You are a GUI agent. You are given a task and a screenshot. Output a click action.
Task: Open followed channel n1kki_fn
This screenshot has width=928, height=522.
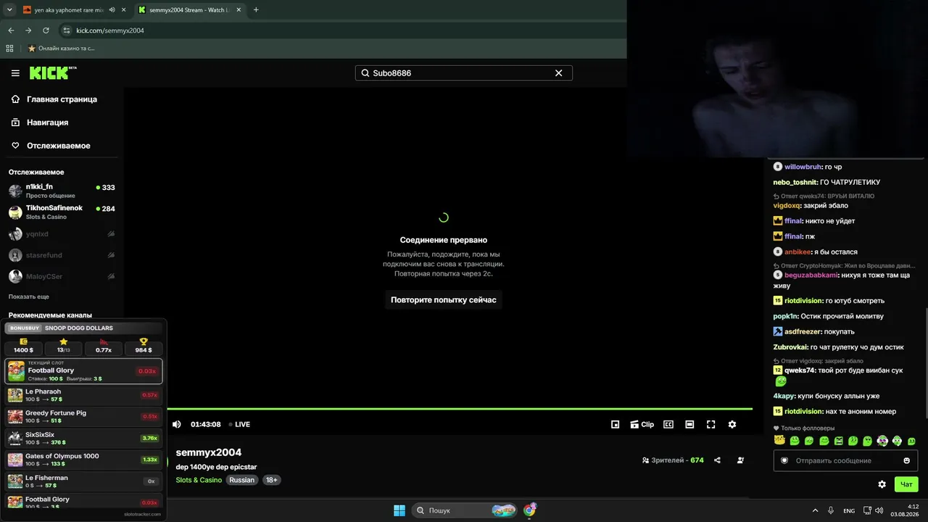click(62, 191)
